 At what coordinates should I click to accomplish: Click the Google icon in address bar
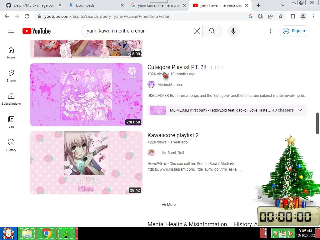(251, 16)
